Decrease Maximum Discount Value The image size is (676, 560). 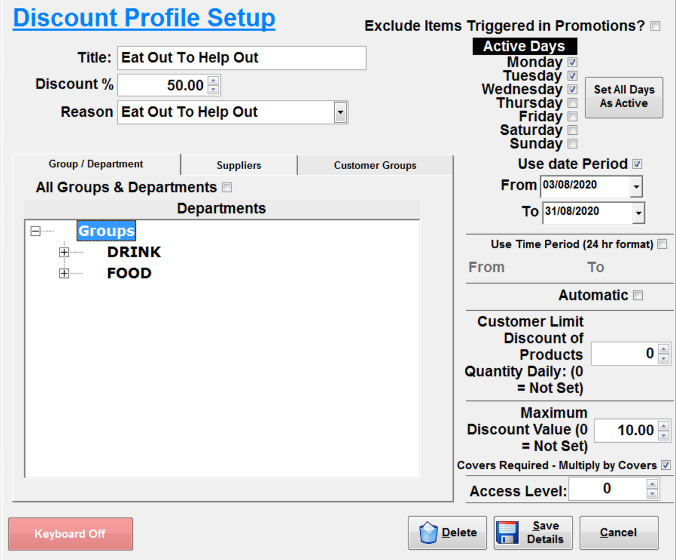665,436
